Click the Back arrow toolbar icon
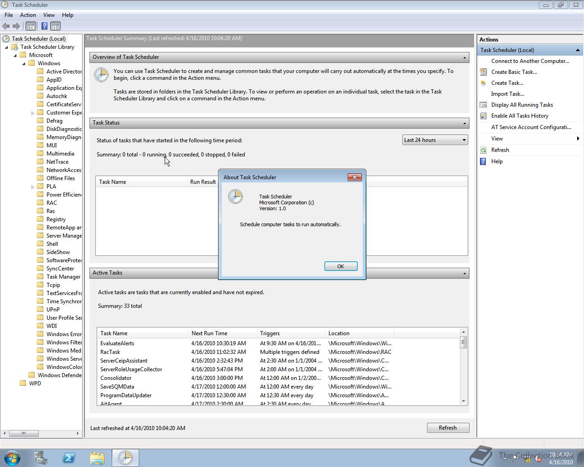Screen dimensions: 584x467 6,26
